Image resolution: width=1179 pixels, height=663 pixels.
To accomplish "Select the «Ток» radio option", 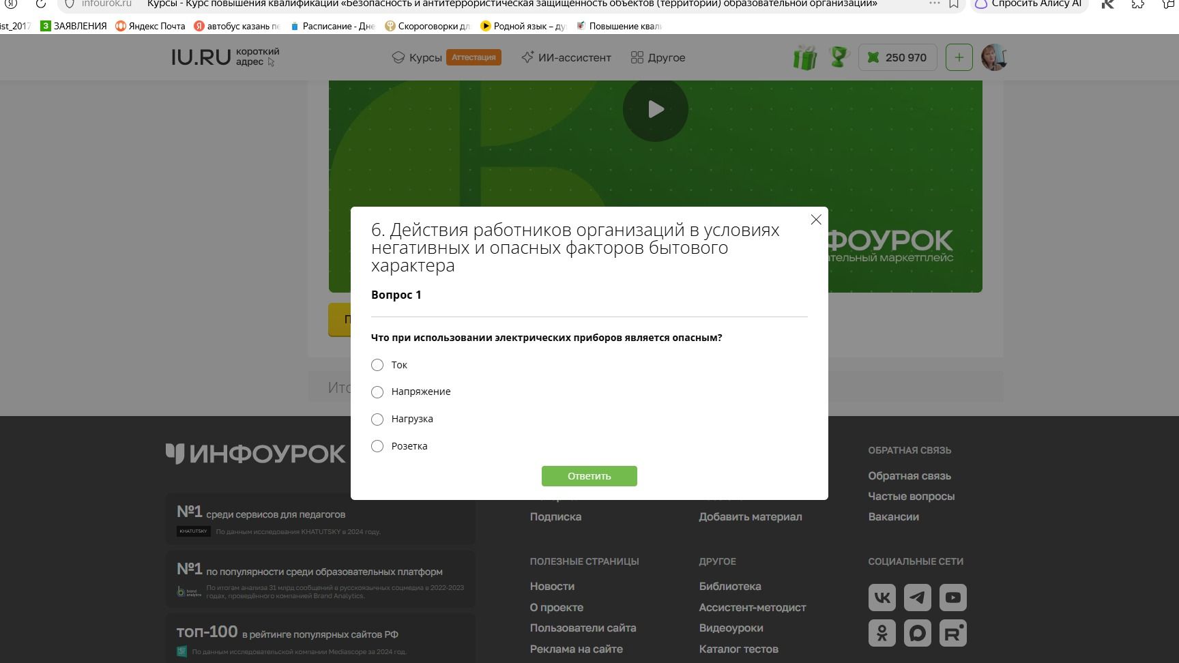I will (x=377, y=365).
